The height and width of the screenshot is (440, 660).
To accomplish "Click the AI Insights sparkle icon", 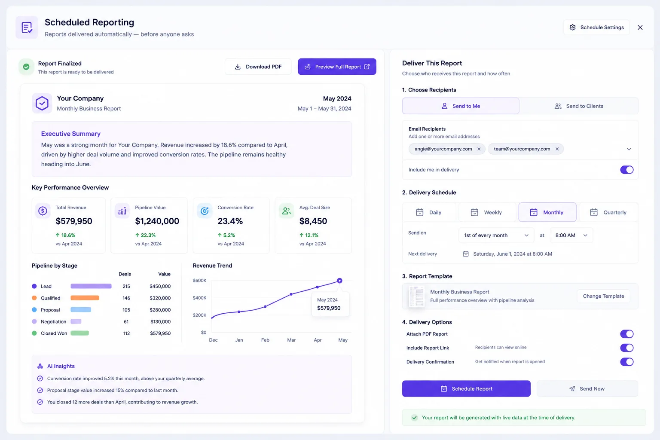I will pyautogui.click(x=40, y=366).
